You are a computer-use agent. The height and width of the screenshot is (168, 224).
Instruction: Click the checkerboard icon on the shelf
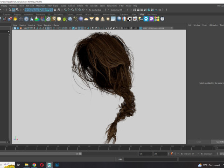[129, 19]
